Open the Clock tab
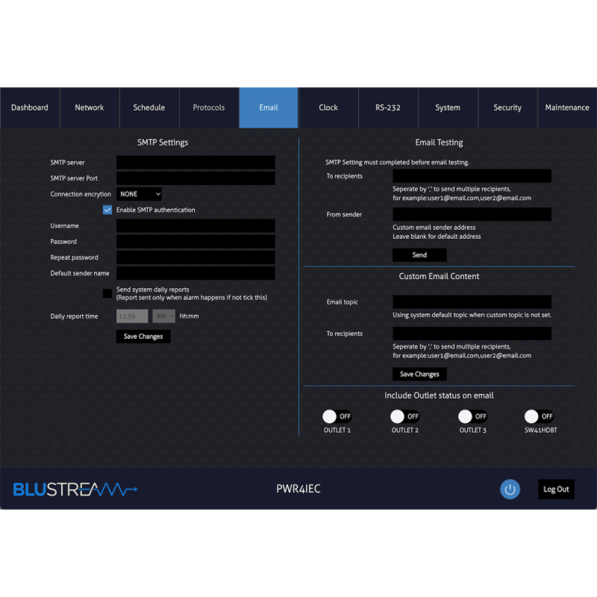Image resolution: width=597 pixels, height=597 pixels. [x=328, y=107]
